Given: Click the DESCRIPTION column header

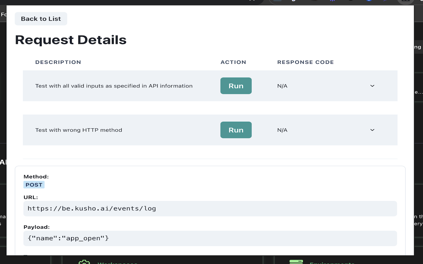Looking at the screenshot, I should tap(58, 62).
